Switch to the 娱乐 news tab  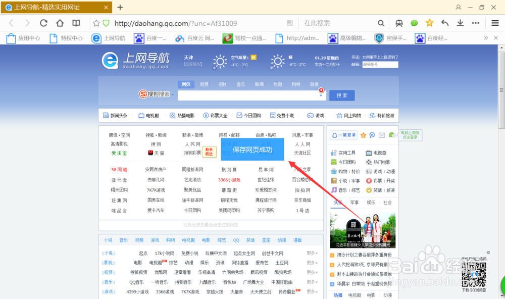point(371,203)
